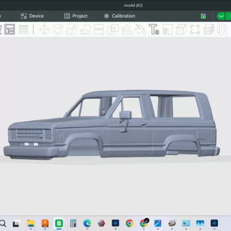This screenshot has width=231, height=231.
Task: Open the printer app on taskbar
Action: tap(172, 223)
